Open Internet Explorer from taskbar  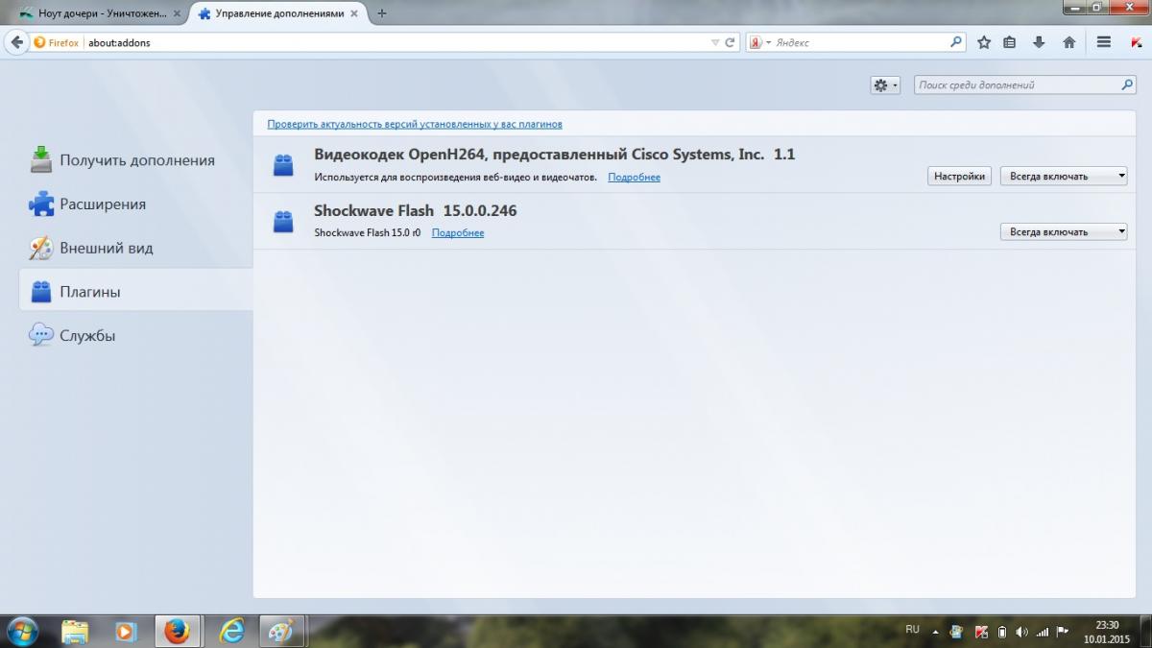pos(231,631)
